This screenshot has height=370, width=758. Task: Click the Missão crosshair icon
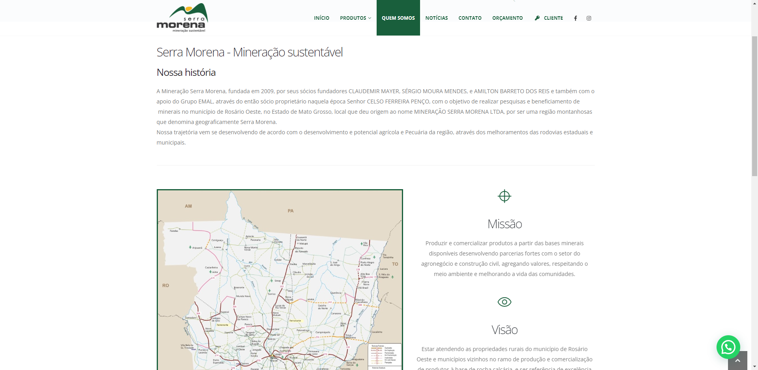tap(505, 196)
